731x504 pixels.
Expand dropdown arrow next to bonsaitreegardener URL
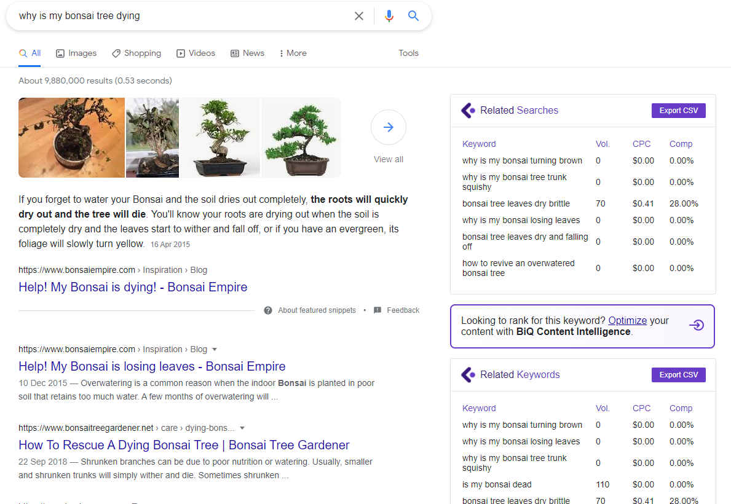pos(242,428)
